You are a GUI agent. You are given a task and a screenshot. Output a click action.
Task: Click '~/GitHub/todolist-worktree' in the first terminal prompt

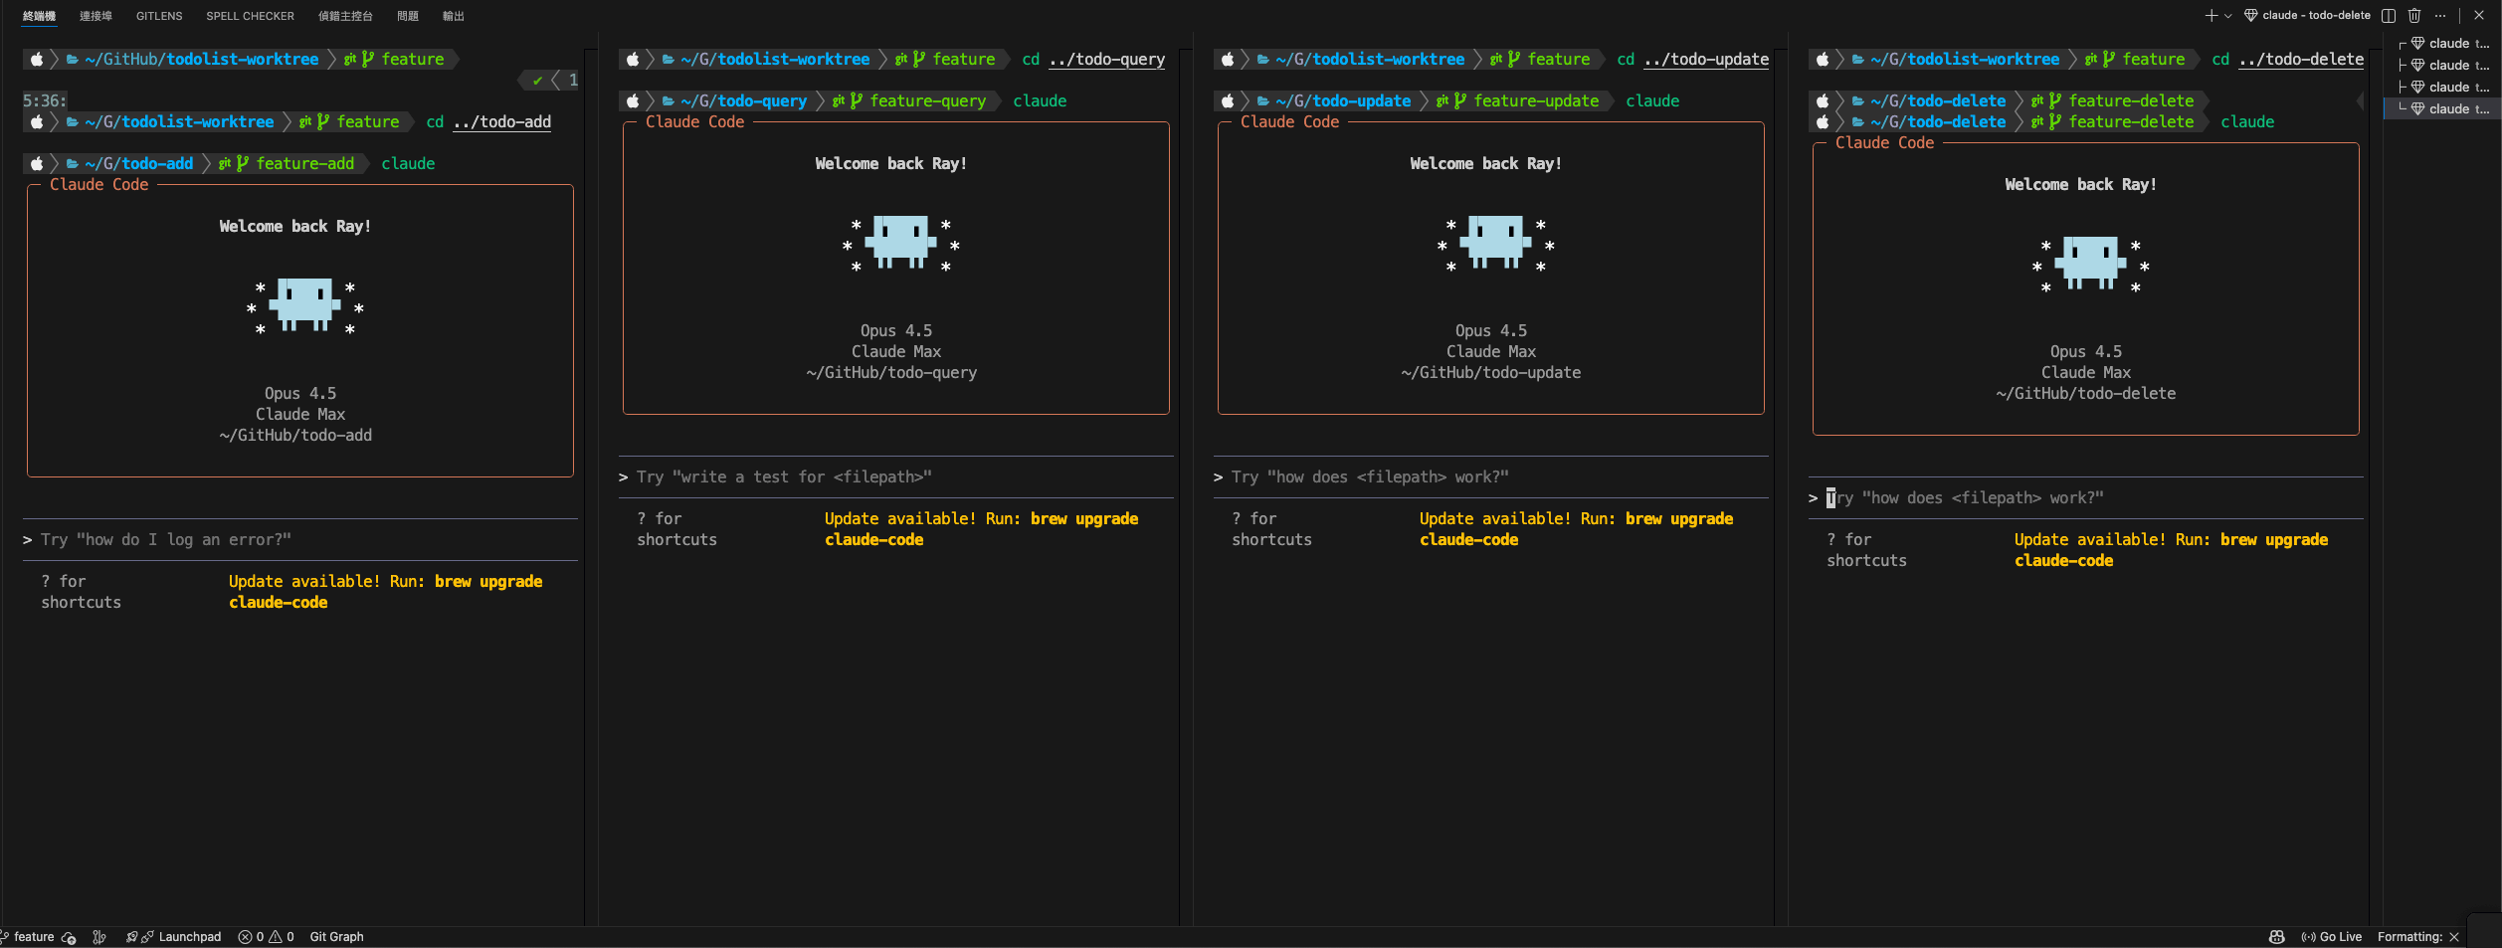[x=202, y=60]
